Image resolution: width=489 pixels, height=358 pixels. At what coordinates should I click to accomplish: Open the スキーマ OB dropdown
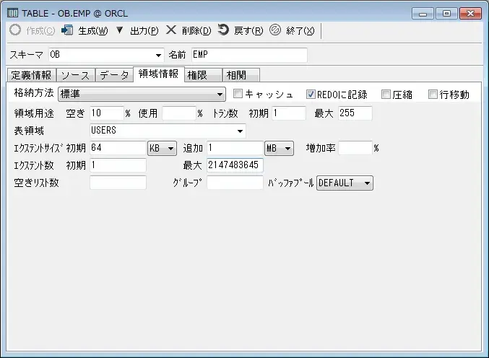pos(158,55)
